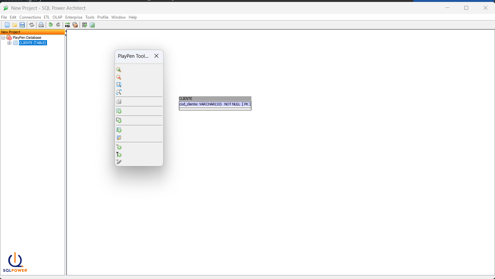The image size is (495, 279).
Task: Expand the CLIENTE table tree node
Action: [x=9, y=43]
